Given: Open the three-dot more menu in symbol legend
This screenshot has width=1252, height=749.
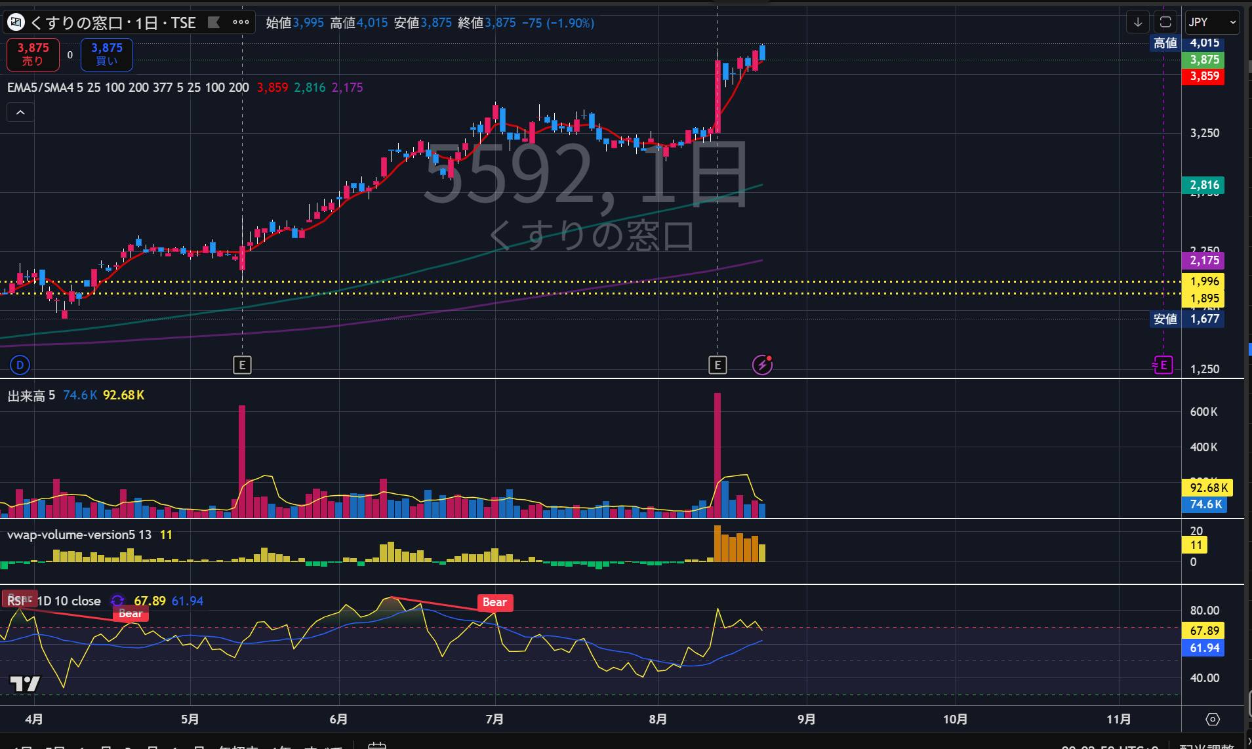Looking at the screenshot, I should tap(241, 22).
